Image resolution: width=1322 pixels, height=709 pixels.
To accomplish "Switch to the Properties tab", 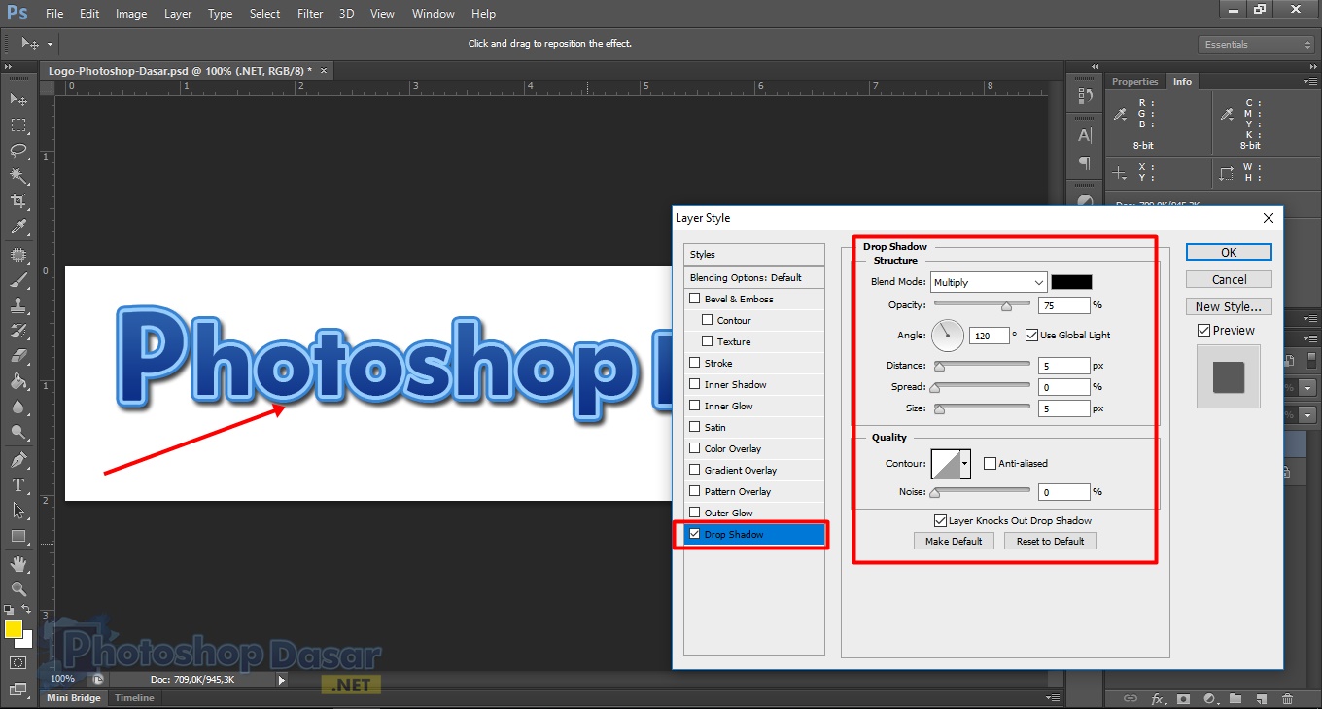I will pyautogui.click(x=1135, y=82).
